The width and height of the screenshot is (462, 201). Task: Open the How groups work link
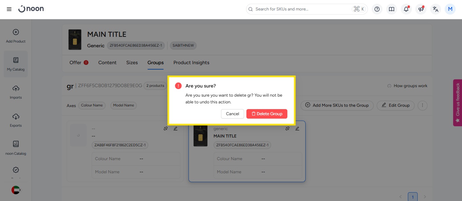point(408,86)
